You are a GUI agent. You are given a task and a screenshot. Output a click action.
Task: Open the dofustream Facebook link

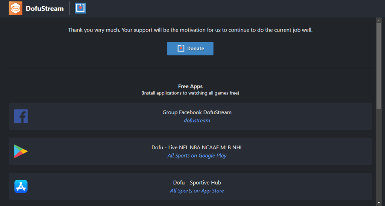pyautogui.click(x=197, y=121)
